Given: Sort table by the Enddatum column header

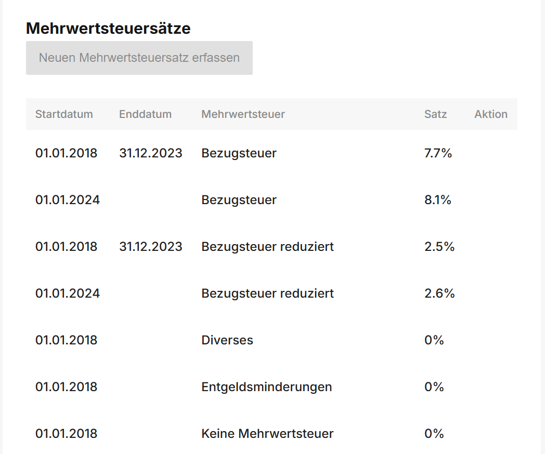Looking at the screenshot, I should (x=145, y=114).
